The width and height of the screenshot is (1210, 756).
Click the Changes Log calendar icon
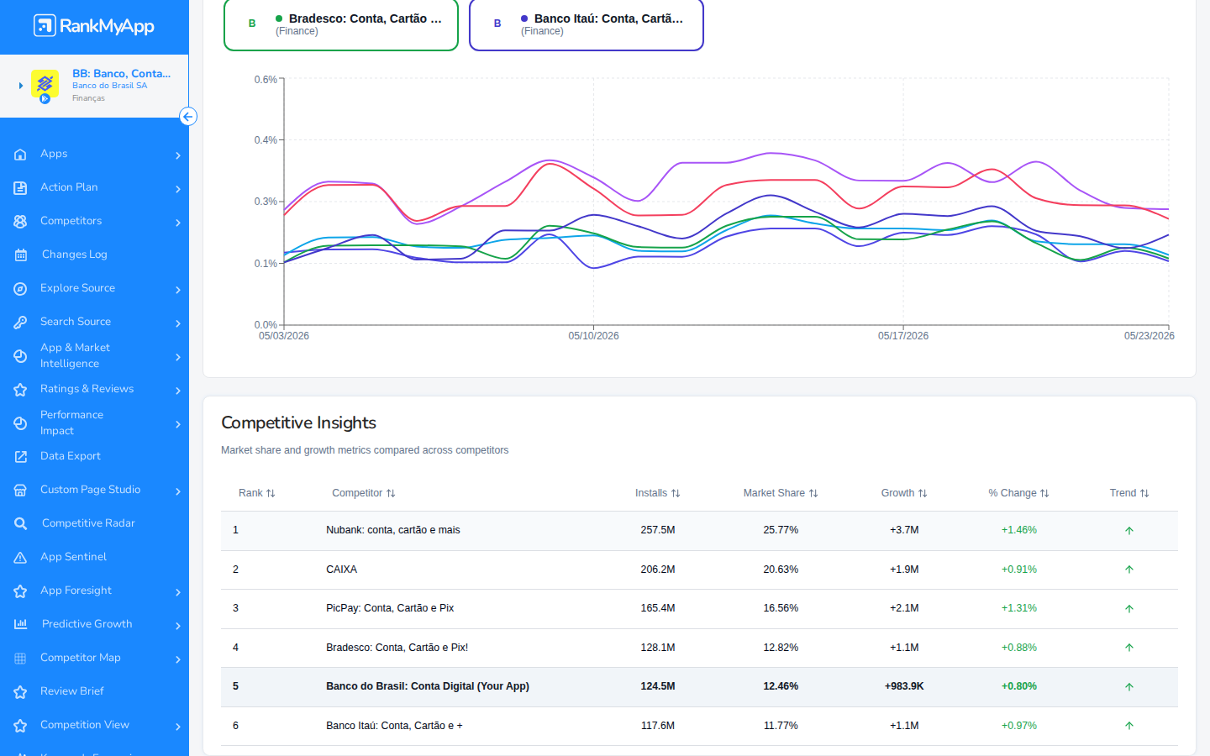(x=20, y=255)
